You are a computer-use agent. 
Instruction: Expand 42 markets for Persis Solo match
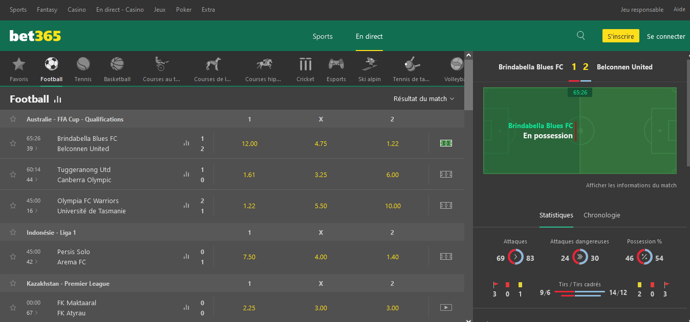click(32, 262)
